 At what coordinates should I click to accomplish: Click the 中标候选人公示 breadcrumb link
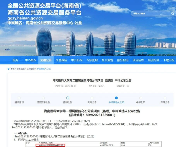(43, 69)
